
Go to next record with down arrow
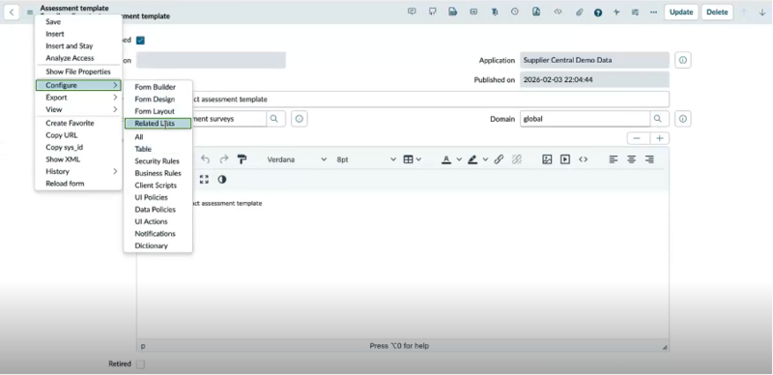762,13
